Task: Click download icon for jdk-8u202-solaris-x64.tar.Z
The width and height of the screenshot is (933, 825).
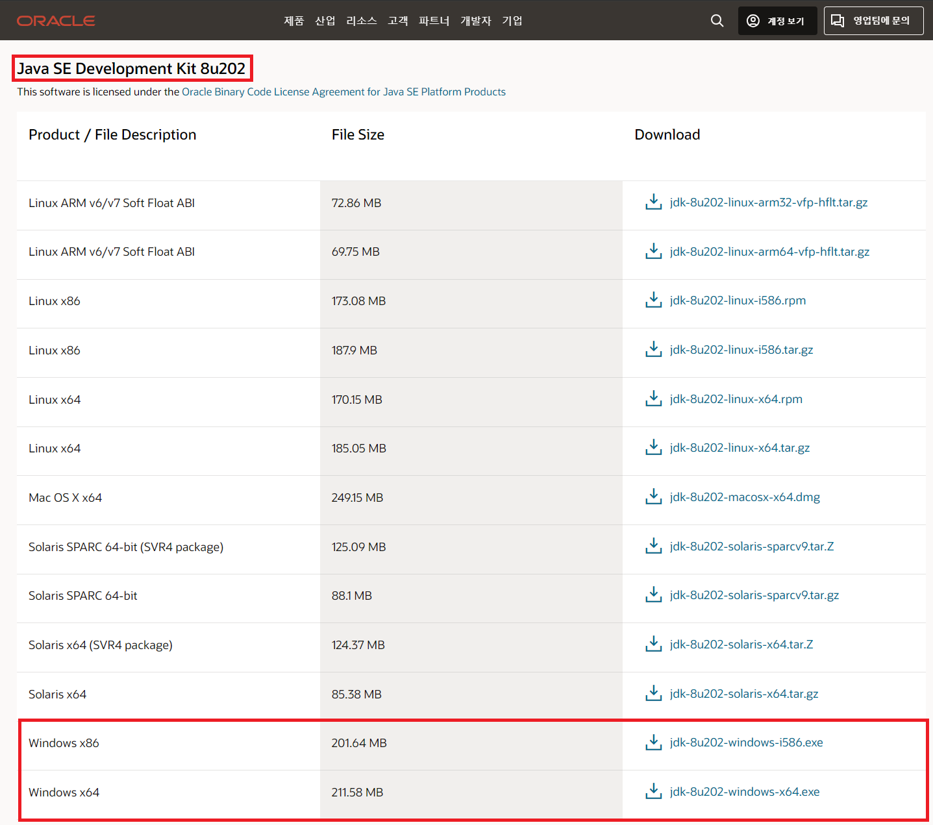Action: 653,644
